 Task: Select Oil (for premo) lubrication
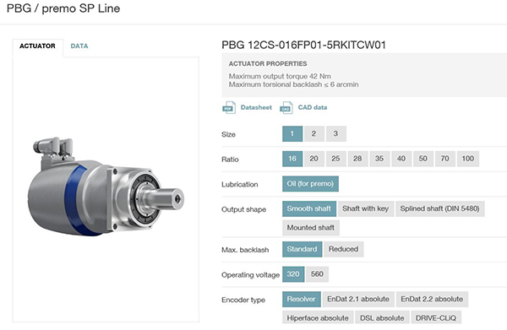coord(310,184)
